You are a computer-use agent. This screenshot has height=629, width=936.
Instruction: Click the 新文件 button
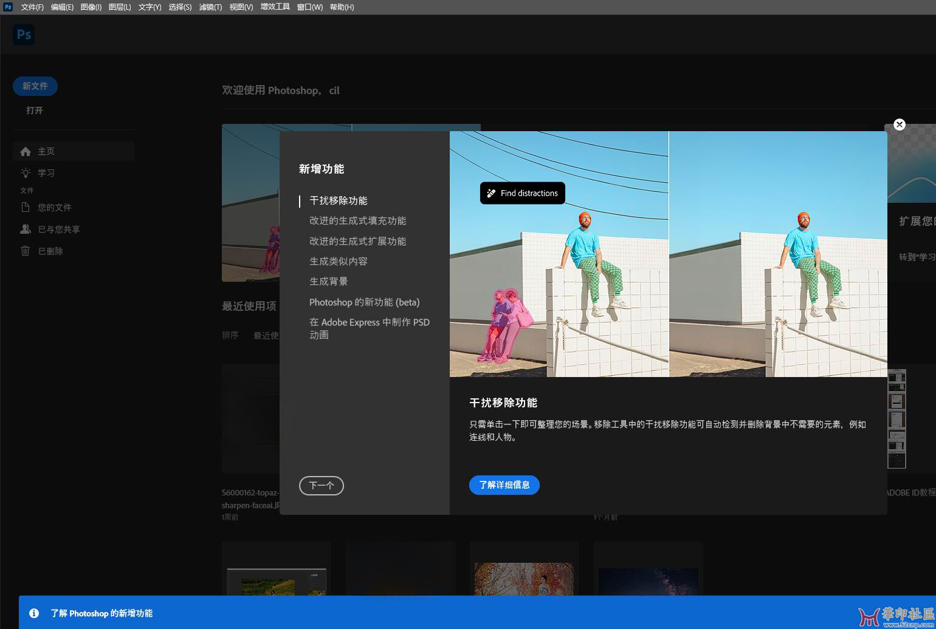pyautogui.click(x=35, y=86)
